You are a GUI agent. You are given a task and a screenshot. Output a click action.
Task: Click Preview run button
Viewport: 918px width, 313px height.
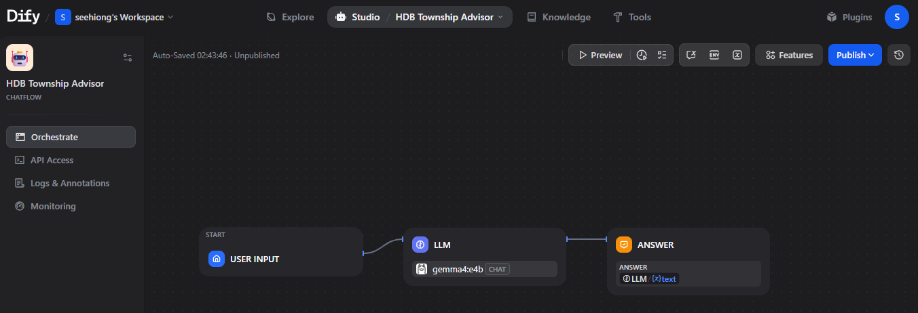[x=600, y=55]
